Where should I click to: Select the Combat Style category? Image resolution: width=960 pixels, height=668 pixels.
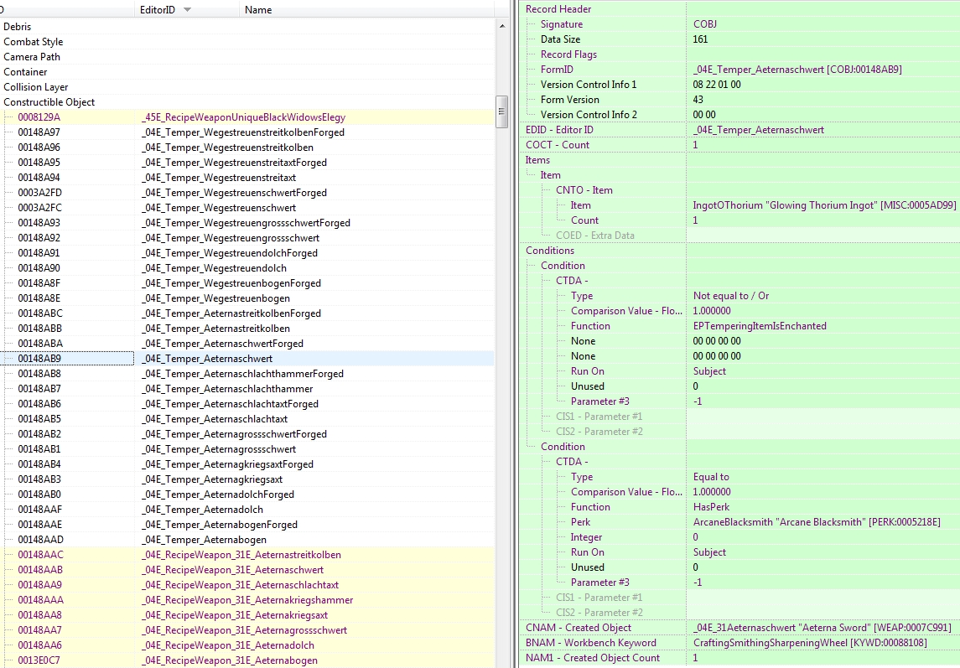[34, 42]
